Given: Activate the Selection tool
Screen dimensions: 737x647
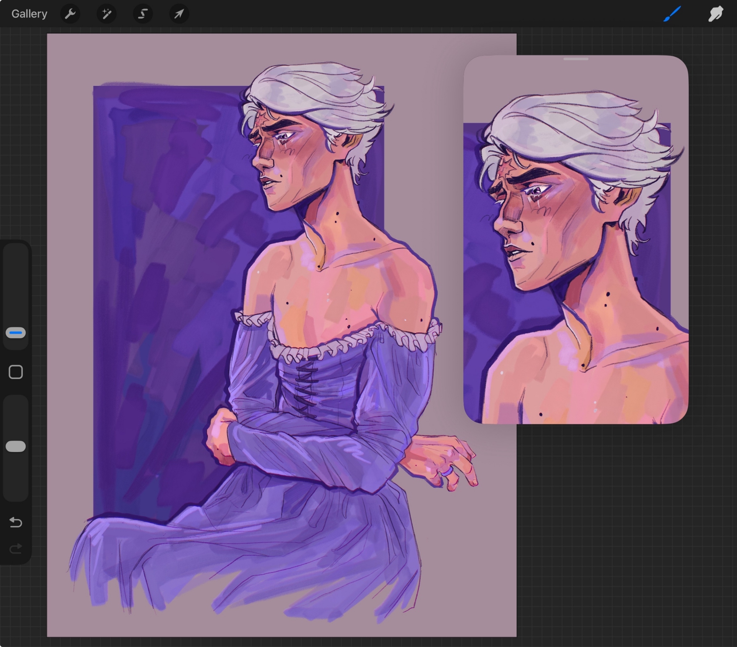Looking at the screenshot, I should pyautogui.click(x=143, y=14).
